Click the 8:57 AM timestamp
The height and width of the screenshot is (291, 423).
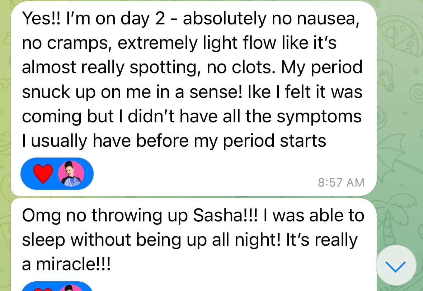[340, 182]
